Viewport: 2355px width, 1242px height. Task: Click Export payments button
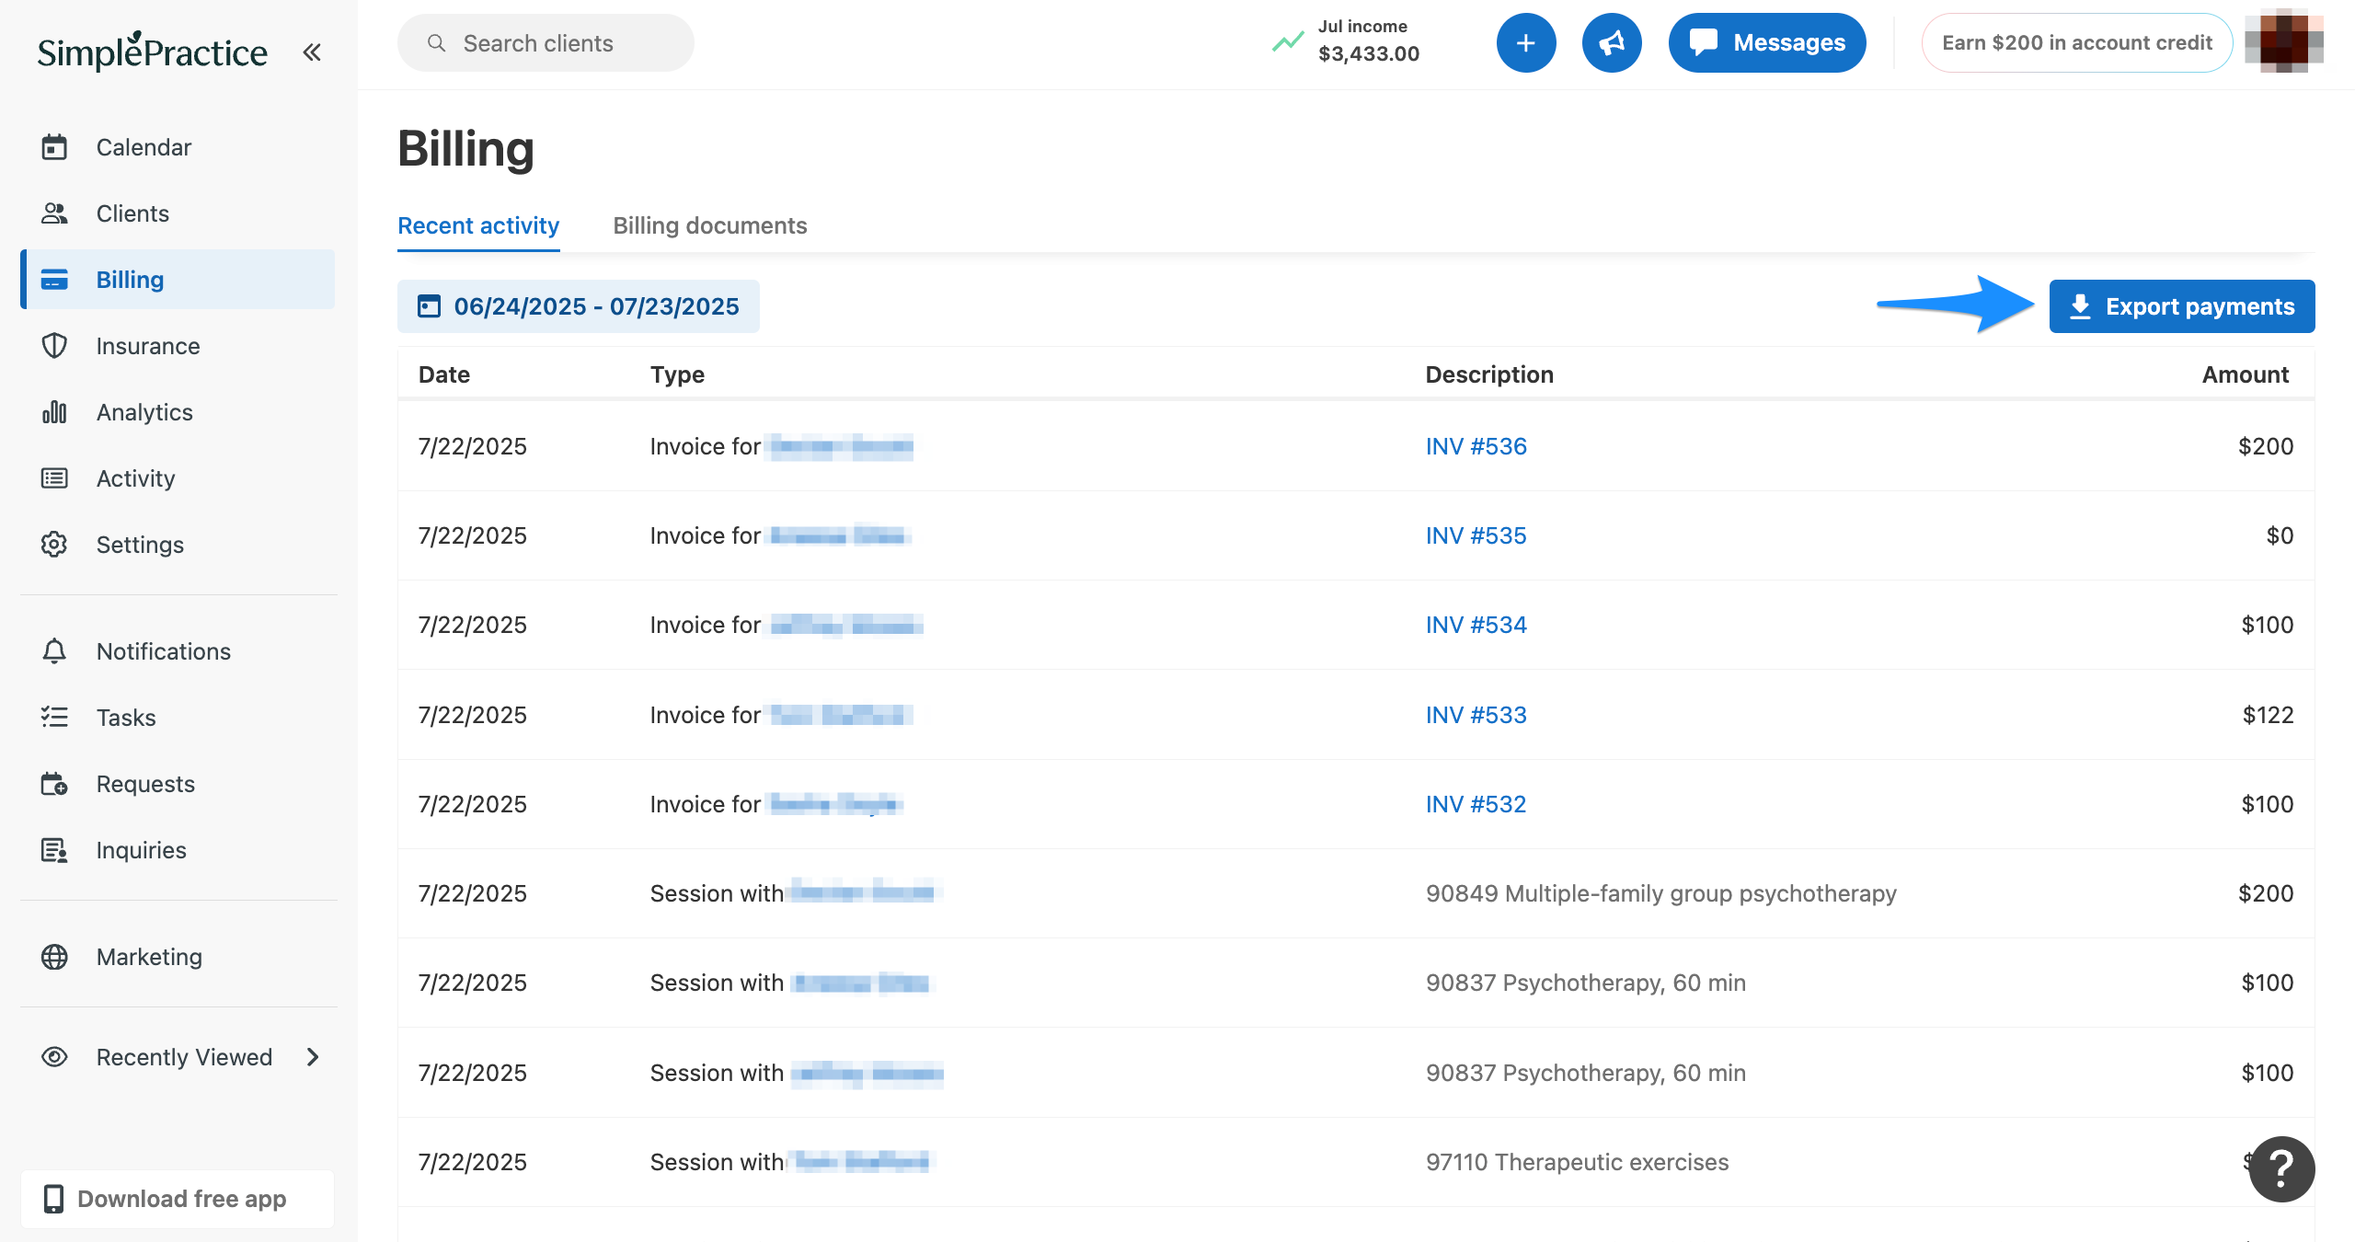[x=2181, y=306]
